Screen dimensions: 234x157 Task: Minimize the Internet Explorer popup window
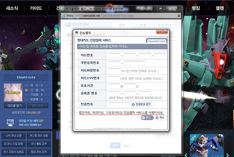tap(161, 8)
